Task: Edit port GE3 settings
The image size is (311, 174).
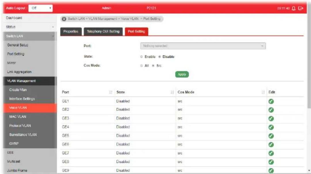Action: [x=271, y=119]
